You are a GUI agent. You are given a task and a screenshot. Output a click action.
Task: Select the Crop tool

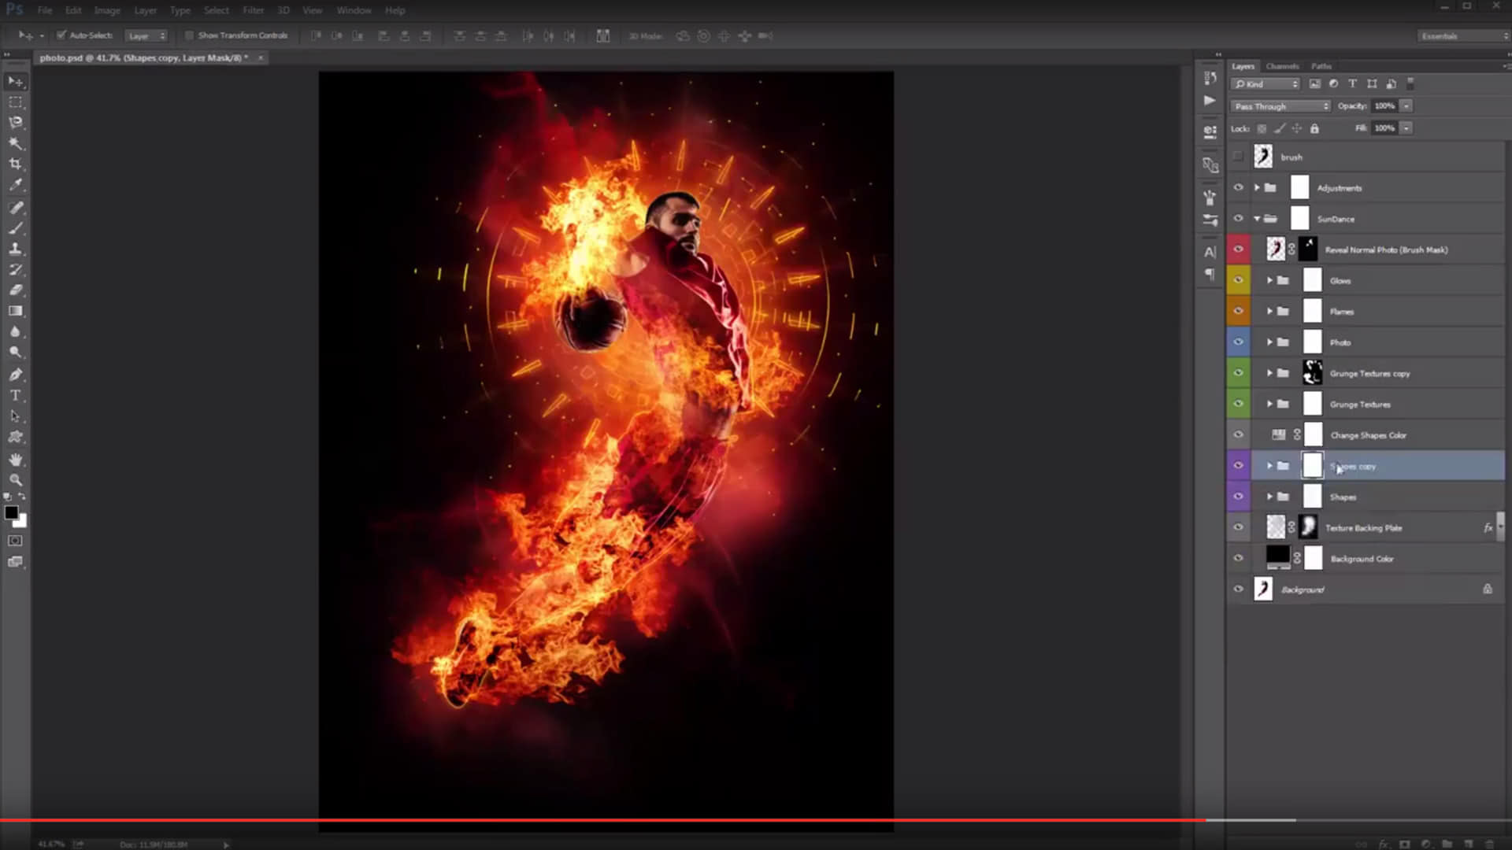(x=15, y=164)
